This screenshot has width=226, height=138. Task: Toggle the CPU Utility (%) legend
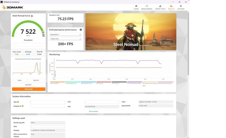(119, 83)
